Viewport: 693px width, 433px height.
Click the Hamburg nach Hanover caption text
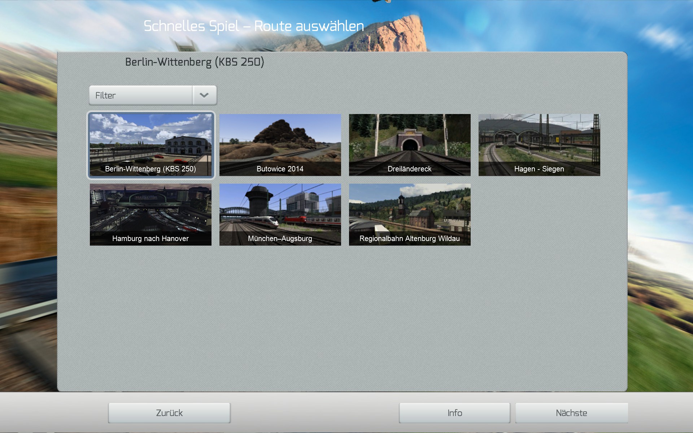click(x=151, y=239)
